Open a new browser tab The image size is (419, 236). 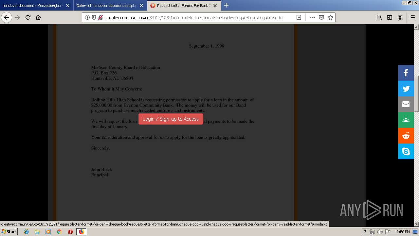click(226, 5)
